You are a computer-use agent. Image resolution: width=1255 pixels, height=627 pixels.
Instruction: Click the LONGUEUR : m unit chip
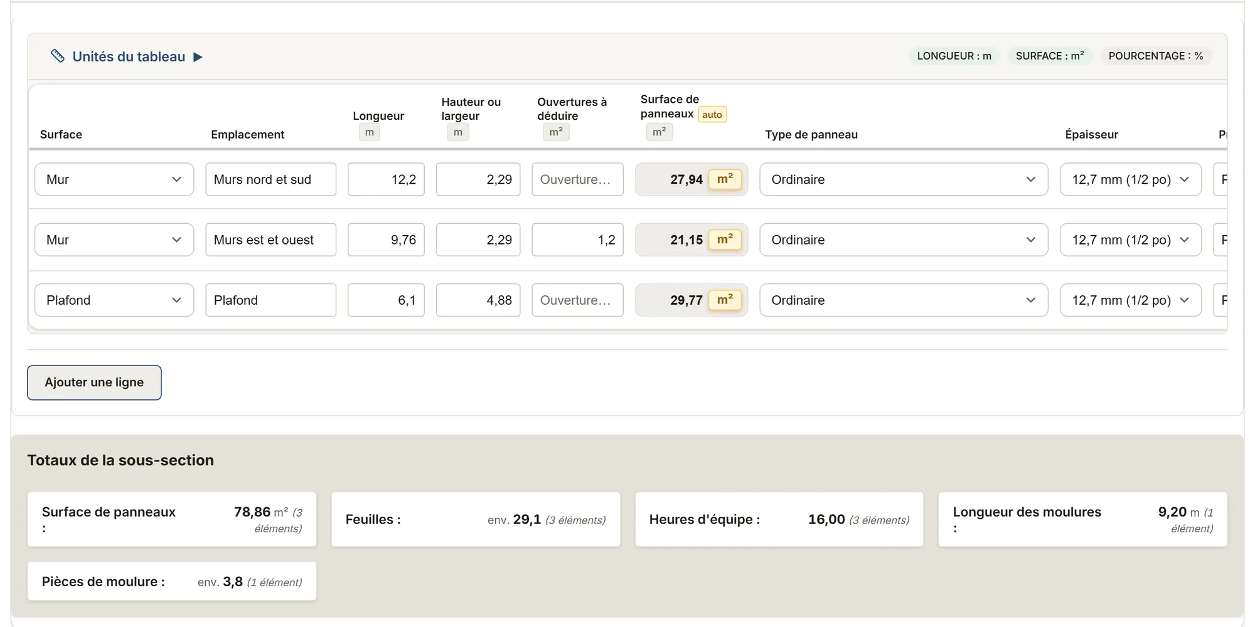coord(954,56)
